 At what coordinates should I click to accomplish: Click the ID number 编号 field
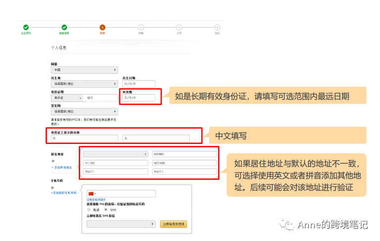[x=101, y=98]
